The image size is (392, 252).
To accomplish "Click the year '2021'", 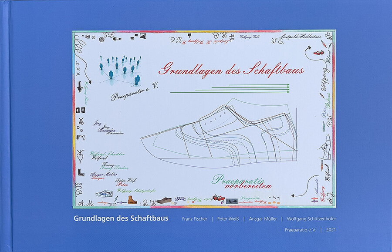I will pyautogui.click(x=331, y=230).
